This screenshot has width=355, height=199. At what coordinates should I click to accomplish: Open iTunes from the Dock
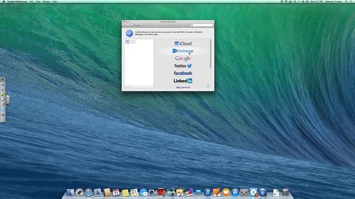[207, 192]
